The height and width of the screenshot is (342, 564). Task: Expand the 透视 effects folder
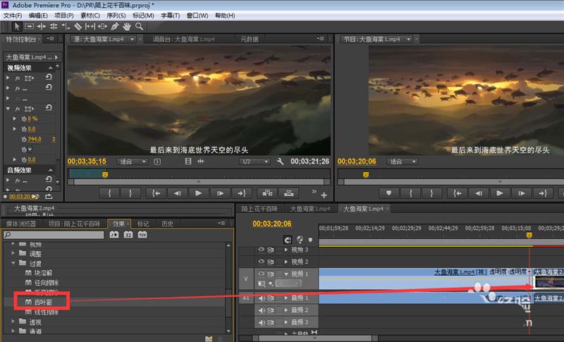[x=13, y=322]
